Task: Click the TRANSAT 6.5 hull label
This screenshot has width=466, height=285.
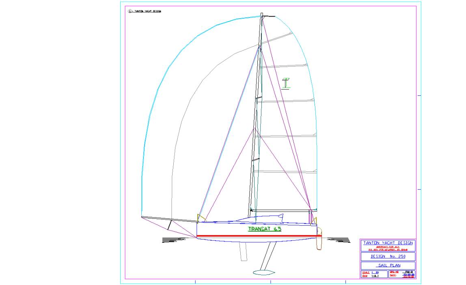Action: (x=264, y=229)
